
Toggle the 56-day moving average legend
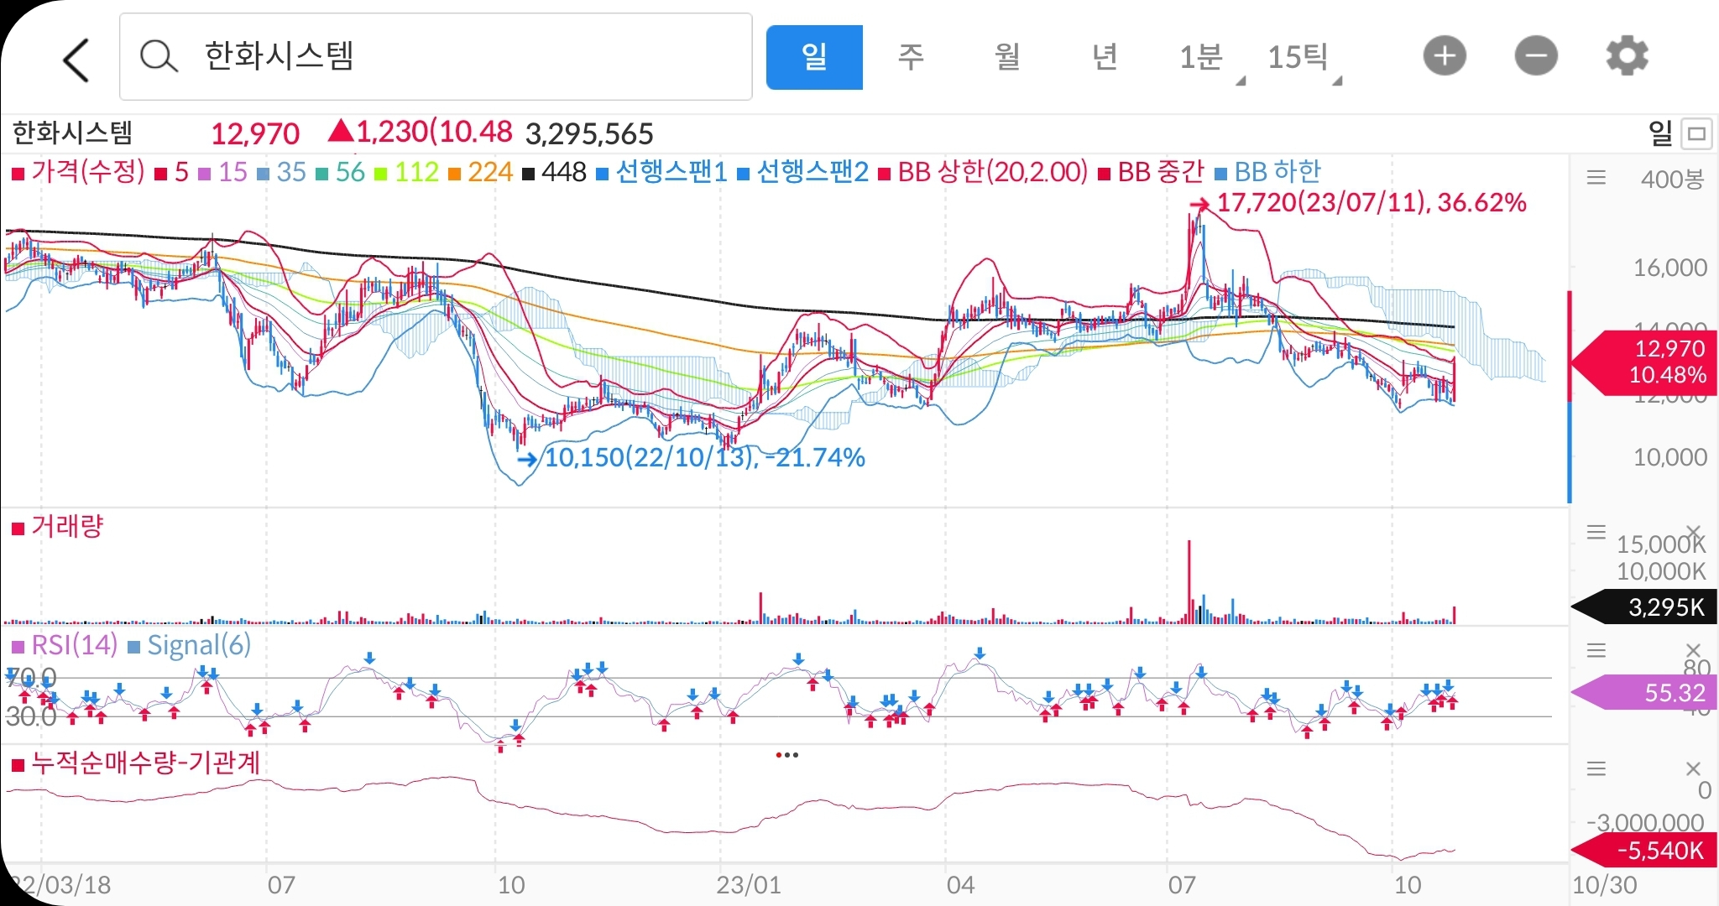[x=340, y=172]
